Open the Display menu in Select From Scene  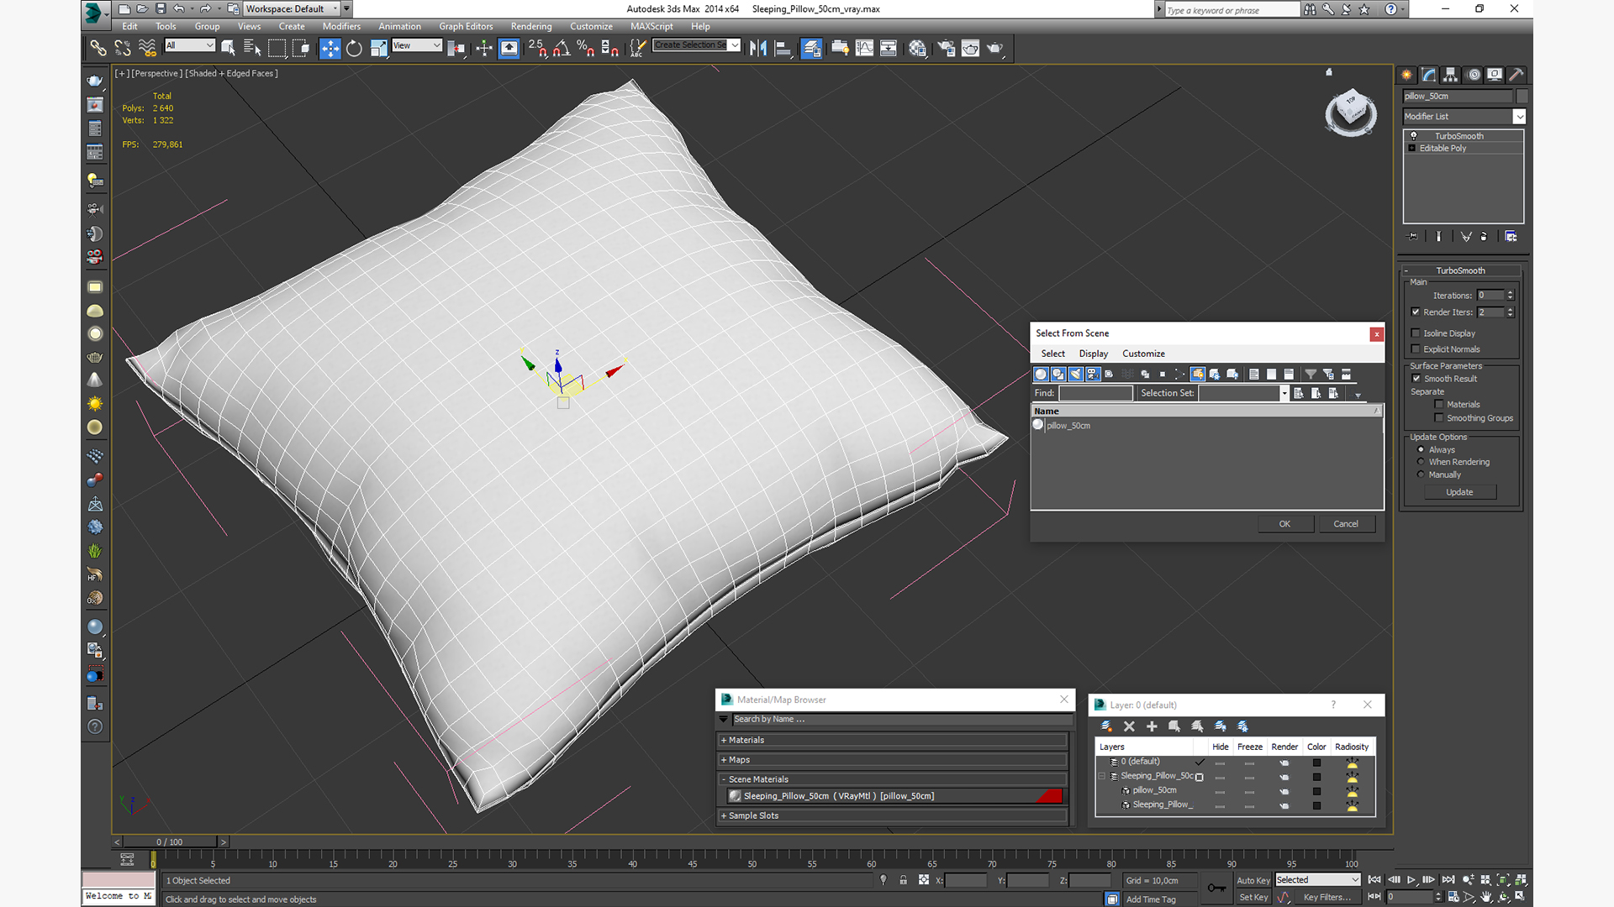pyautogui.click(x=1093, y=354)
